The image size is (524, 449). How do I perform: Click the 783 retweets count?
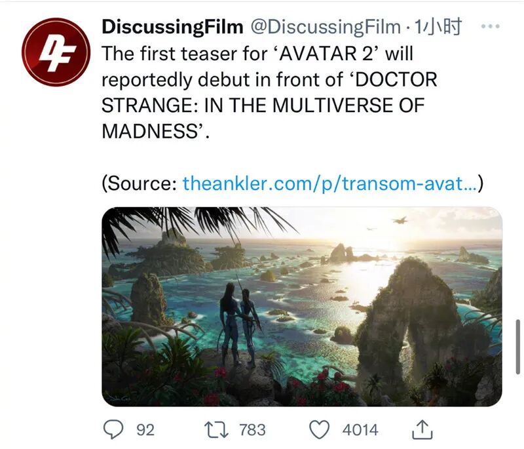click(x=252, y=430)
